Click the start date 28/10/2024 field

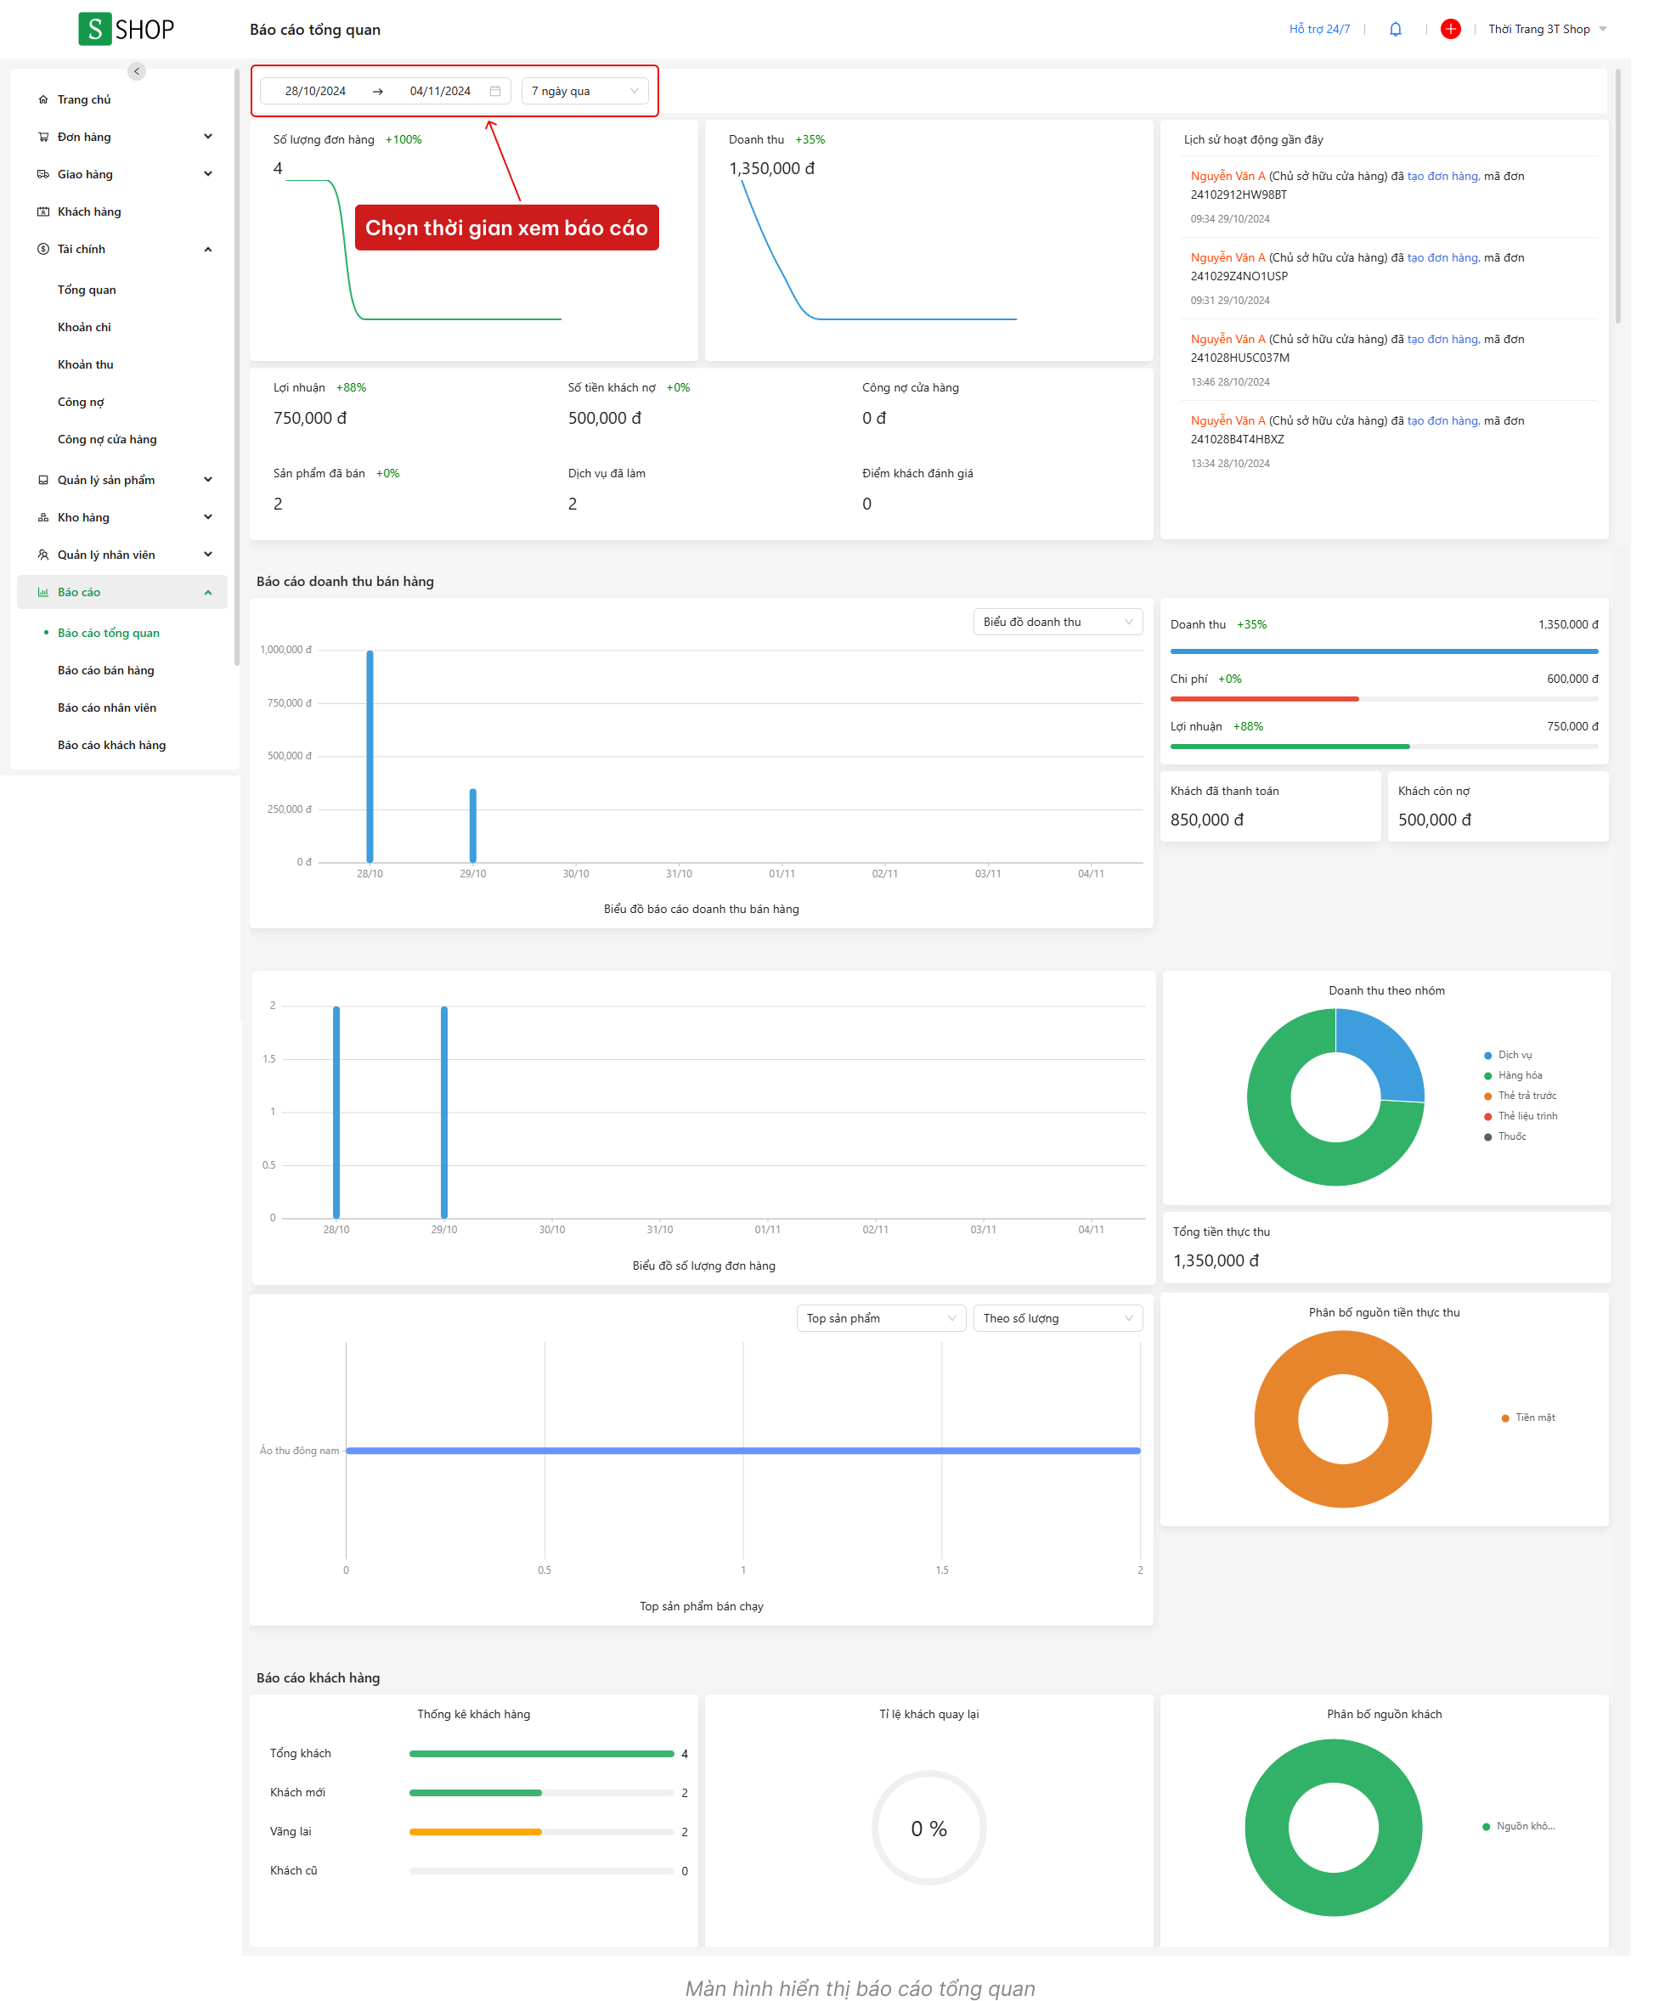coord(315,92)
